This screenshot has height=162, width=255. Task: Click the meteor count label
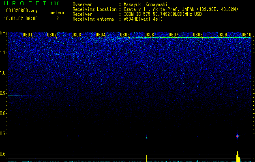click(x=58, y=13)
